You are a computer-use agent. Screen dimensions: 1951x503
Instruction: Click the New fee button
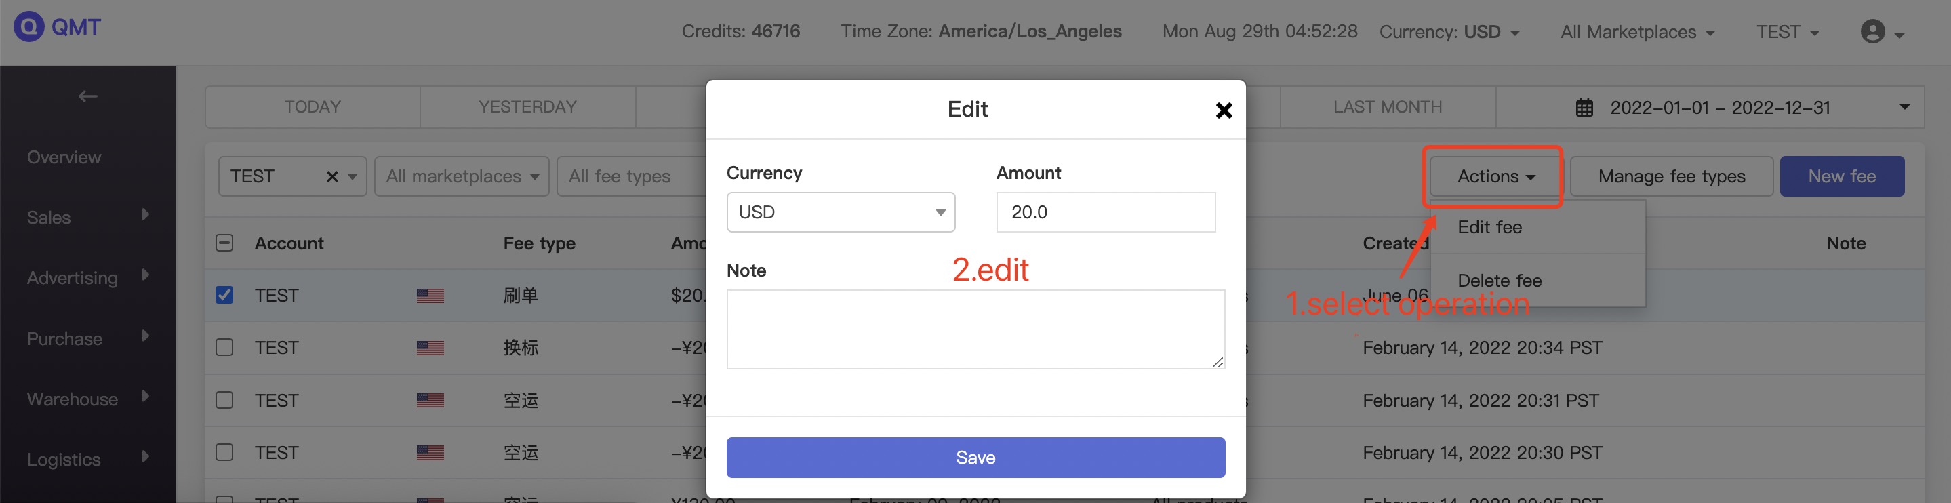[x=1841, y=176]
